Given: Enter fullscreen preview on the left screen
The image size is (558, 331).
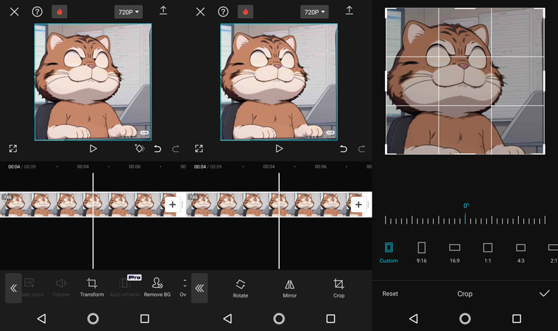Looking at the screenshot, I should (x=13, y=149).
